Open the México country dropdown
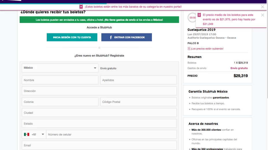This screenshot has height=150, width=268. [x=60, y=68]
